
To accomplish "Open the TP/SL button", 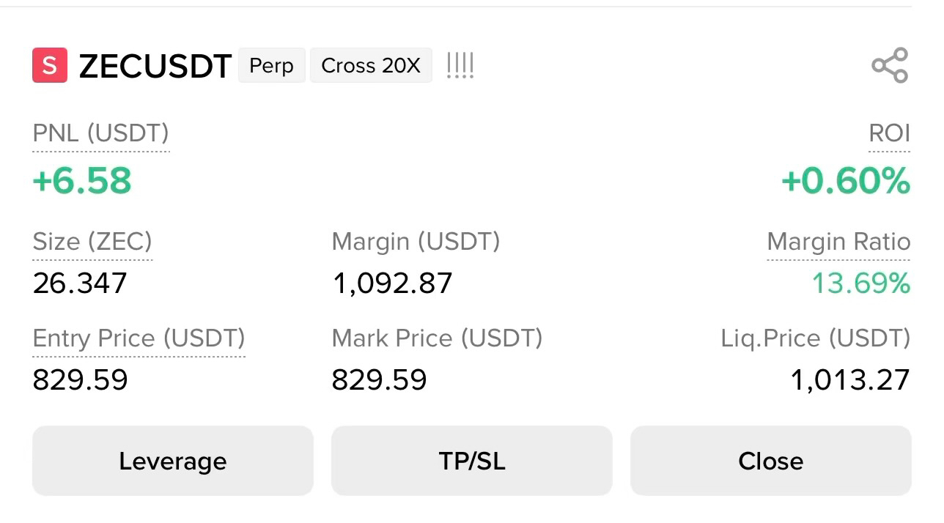I will (472, 461).
